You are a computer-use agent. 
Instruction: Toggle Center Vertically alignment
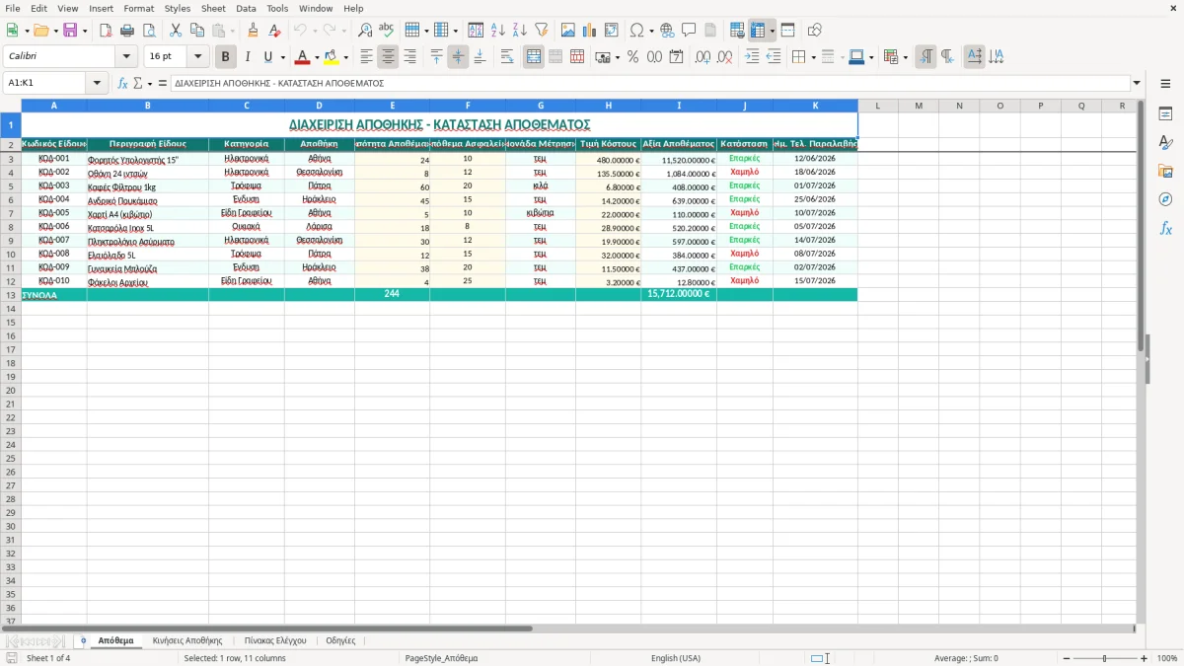click(x=458, y=57)
